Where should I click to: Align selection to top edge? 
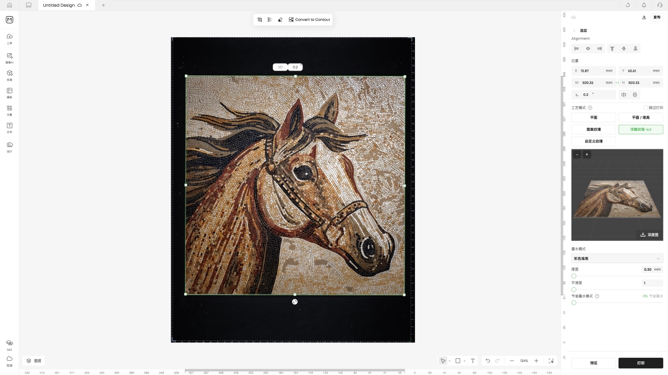coord(612,49)
